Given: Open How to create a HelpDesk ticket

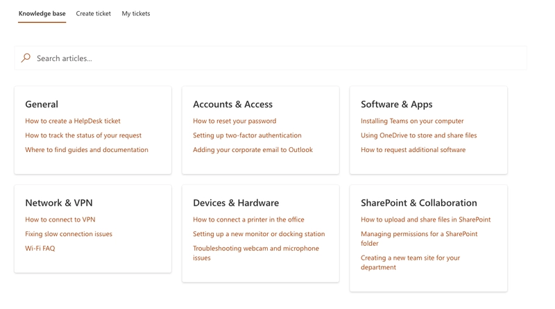Looking at the screenshot, I should [x=73, y=121].
